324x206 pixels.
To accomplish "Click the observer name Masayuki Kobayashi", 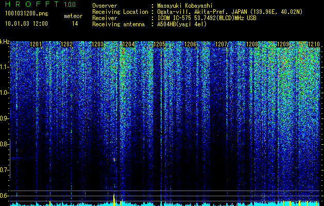I will [185, 6].
